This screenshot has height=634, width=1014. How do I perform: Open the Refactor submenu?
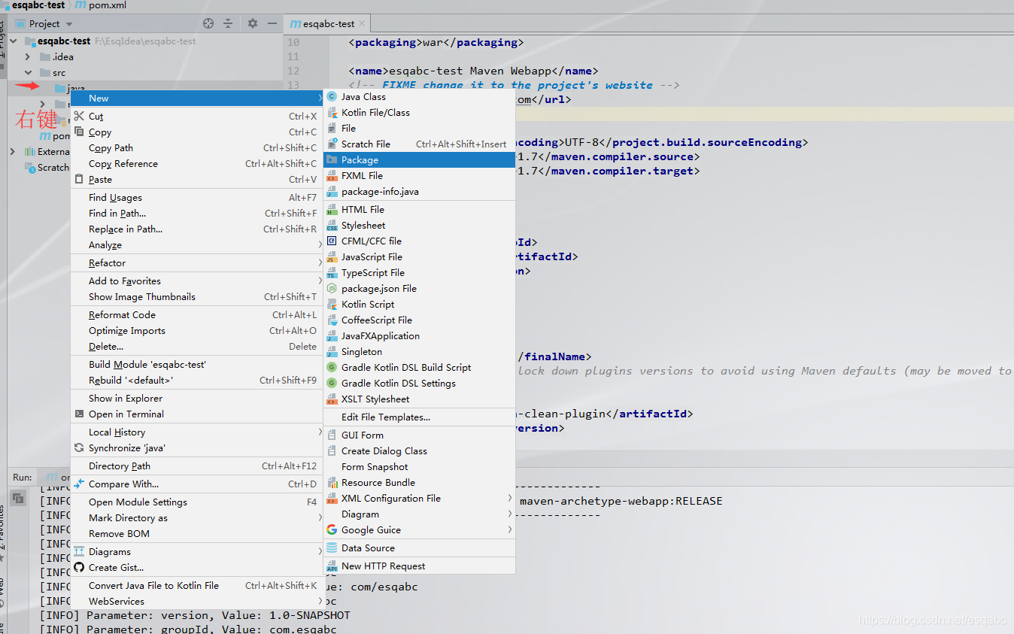[196, 263]
